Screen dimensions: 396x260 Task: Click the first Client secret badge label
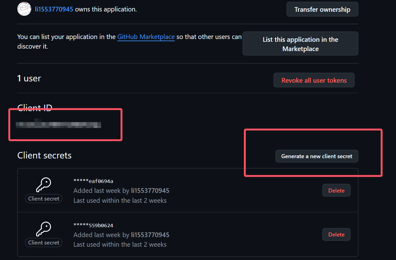click(x=44, y=199)
